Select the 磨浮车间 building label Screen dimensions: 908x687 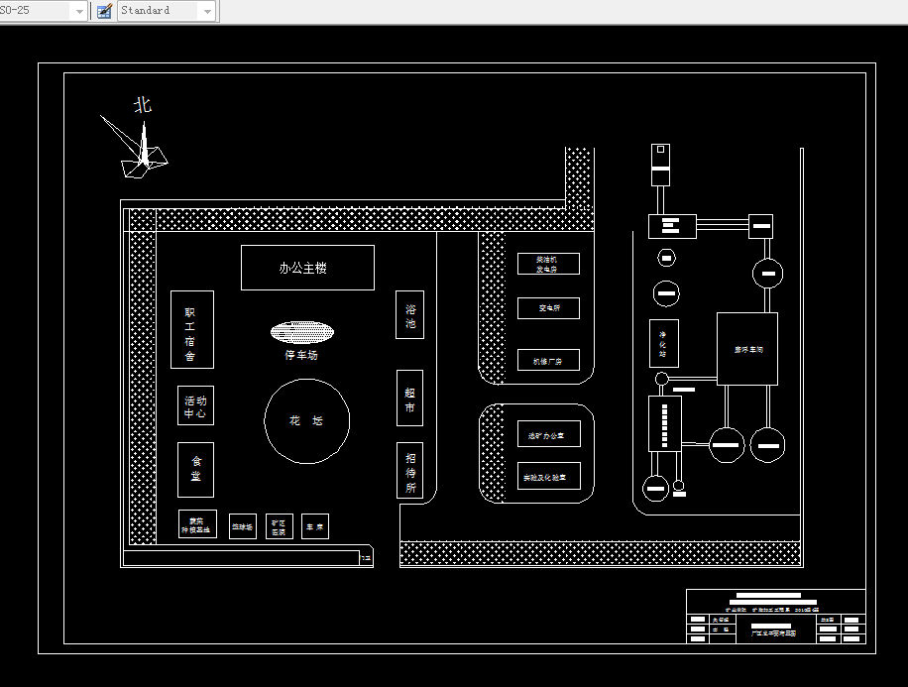tap(748, 350)
